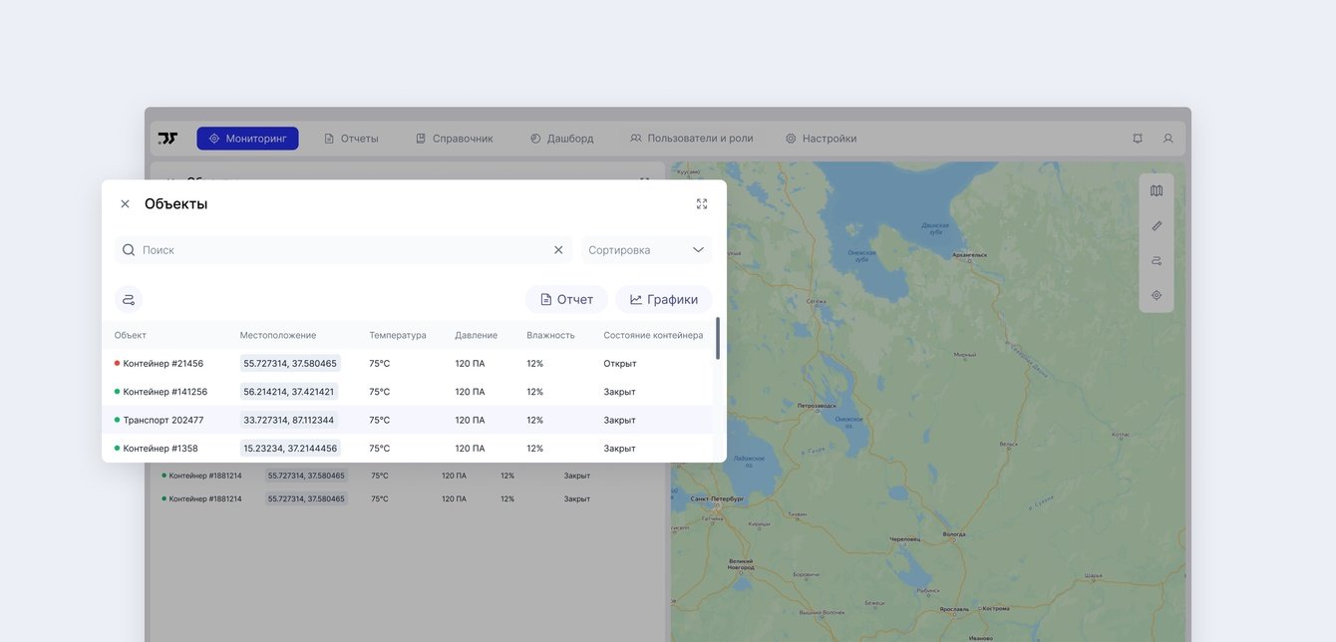Open notifications via the bell icon
The image size is (1336, 642).
[x=1138, y=139]
